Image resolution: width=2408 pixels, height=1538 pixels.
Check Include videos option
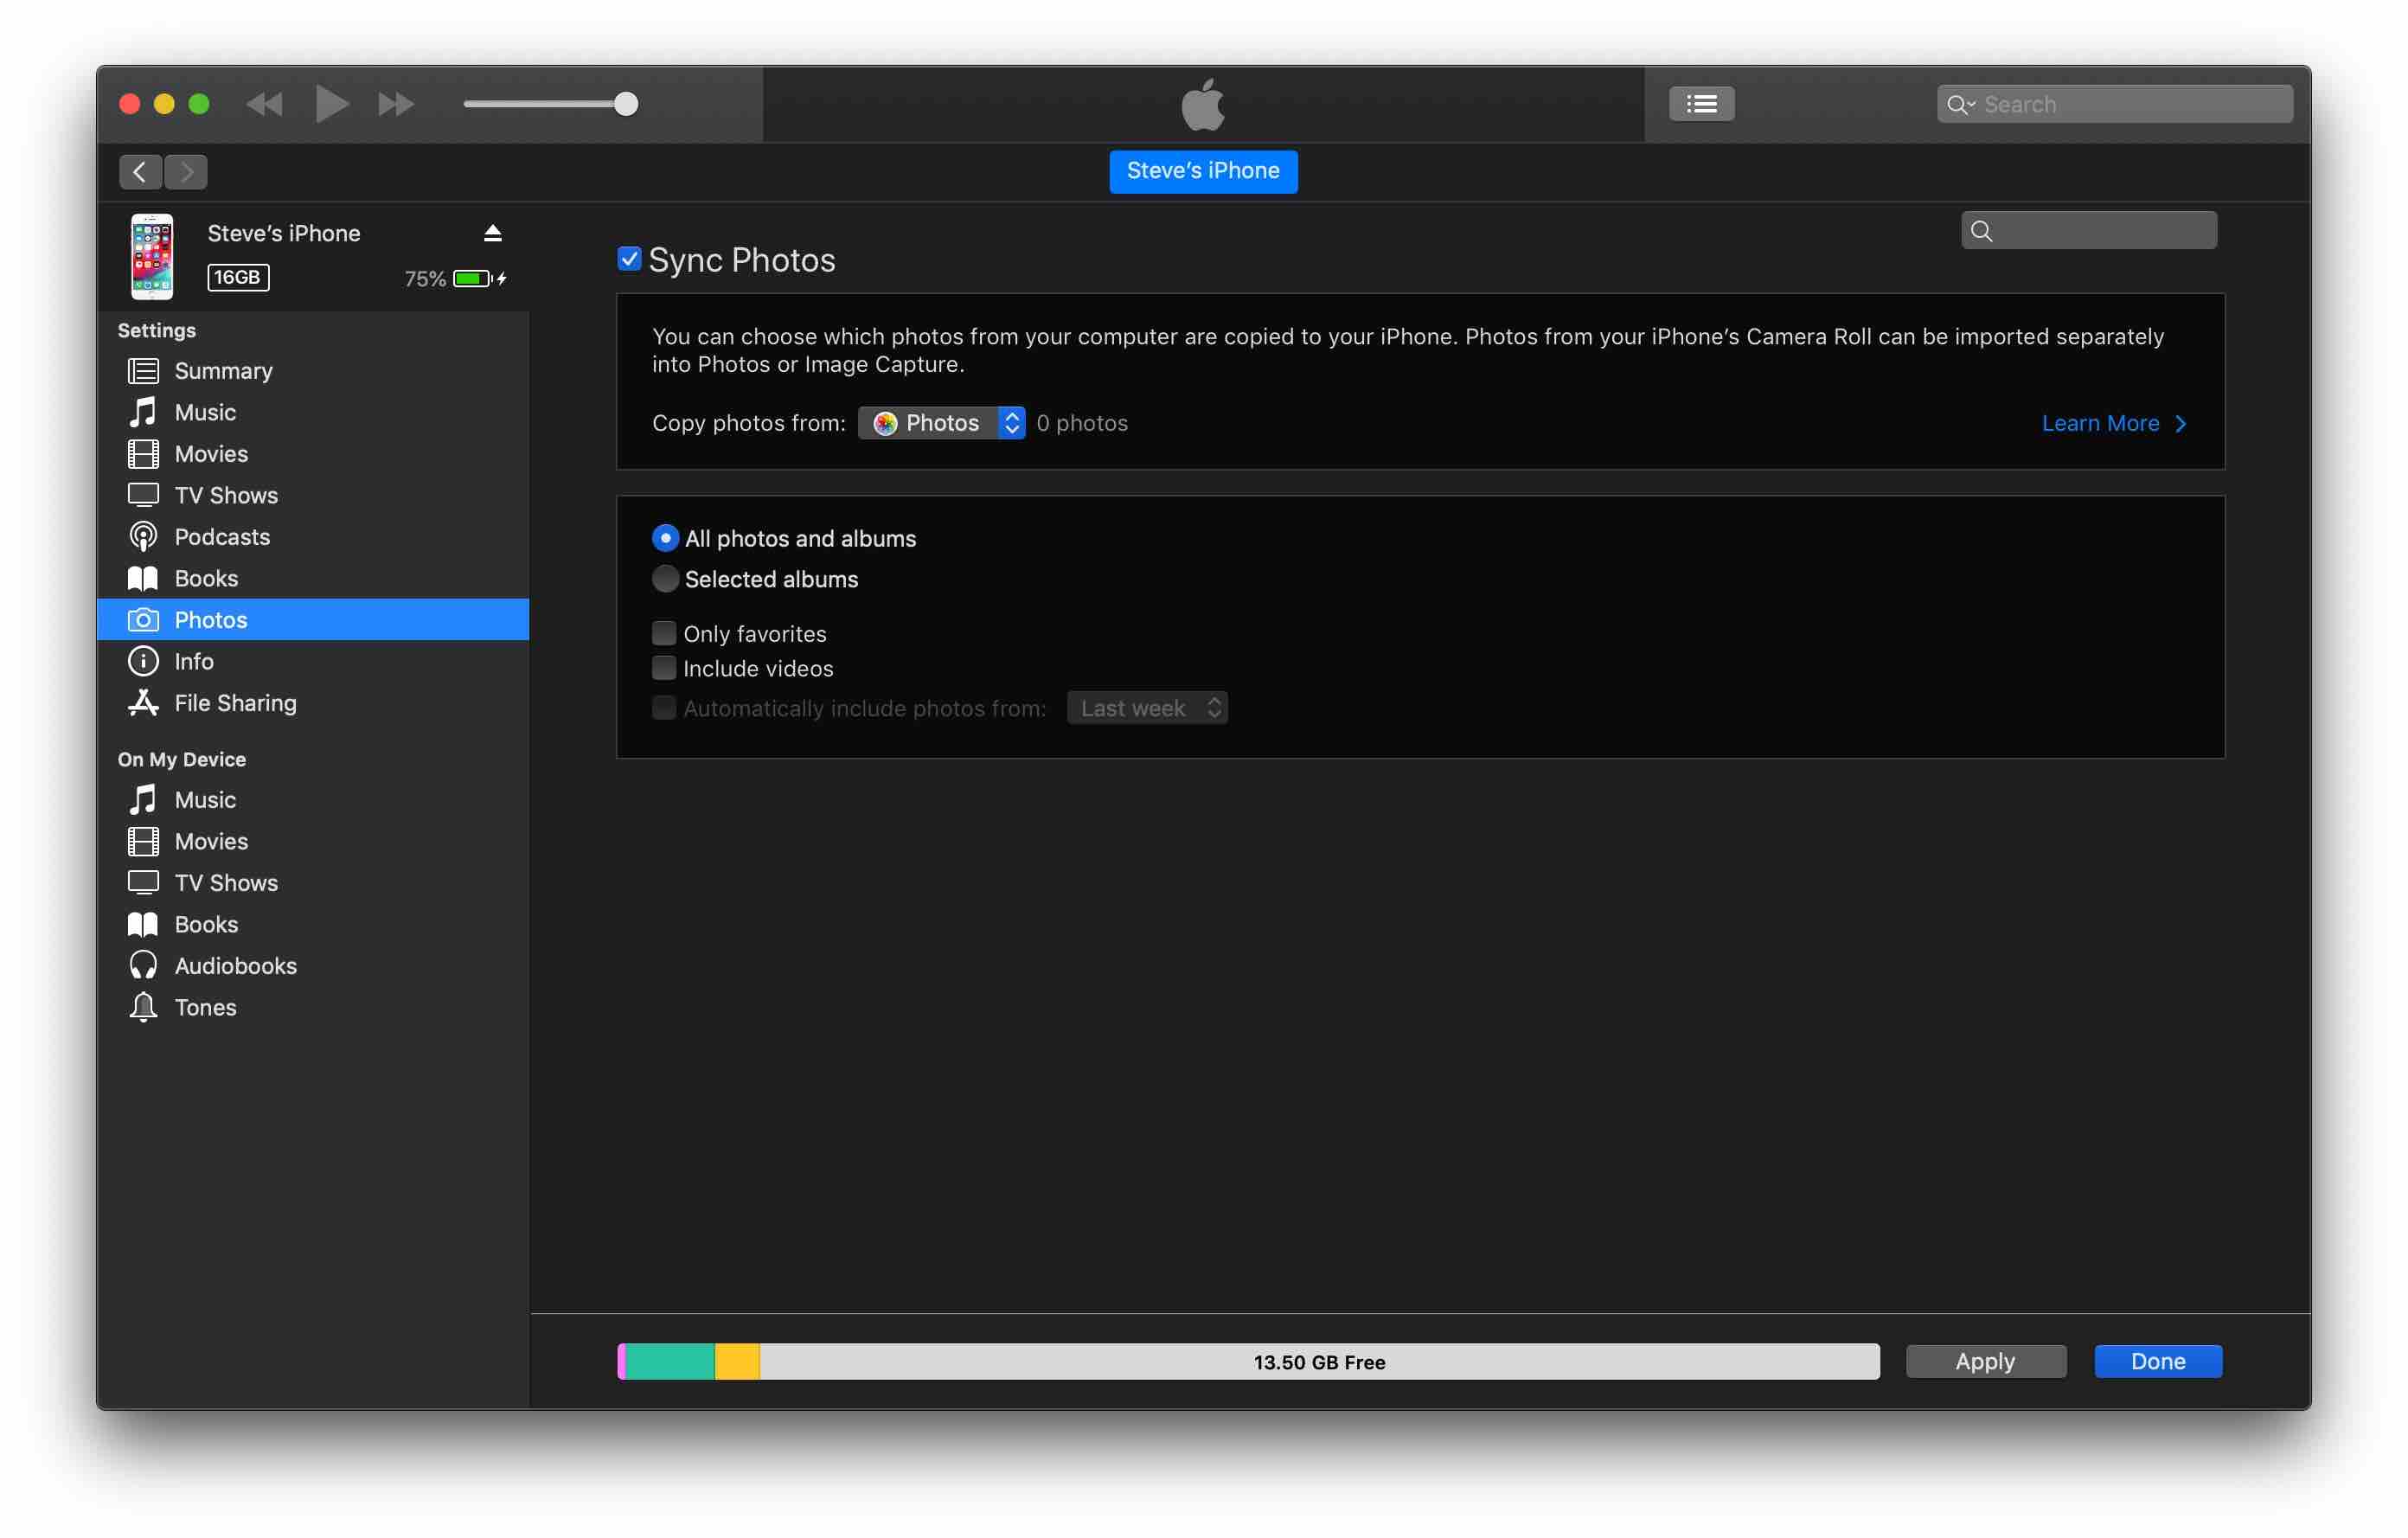664,668
